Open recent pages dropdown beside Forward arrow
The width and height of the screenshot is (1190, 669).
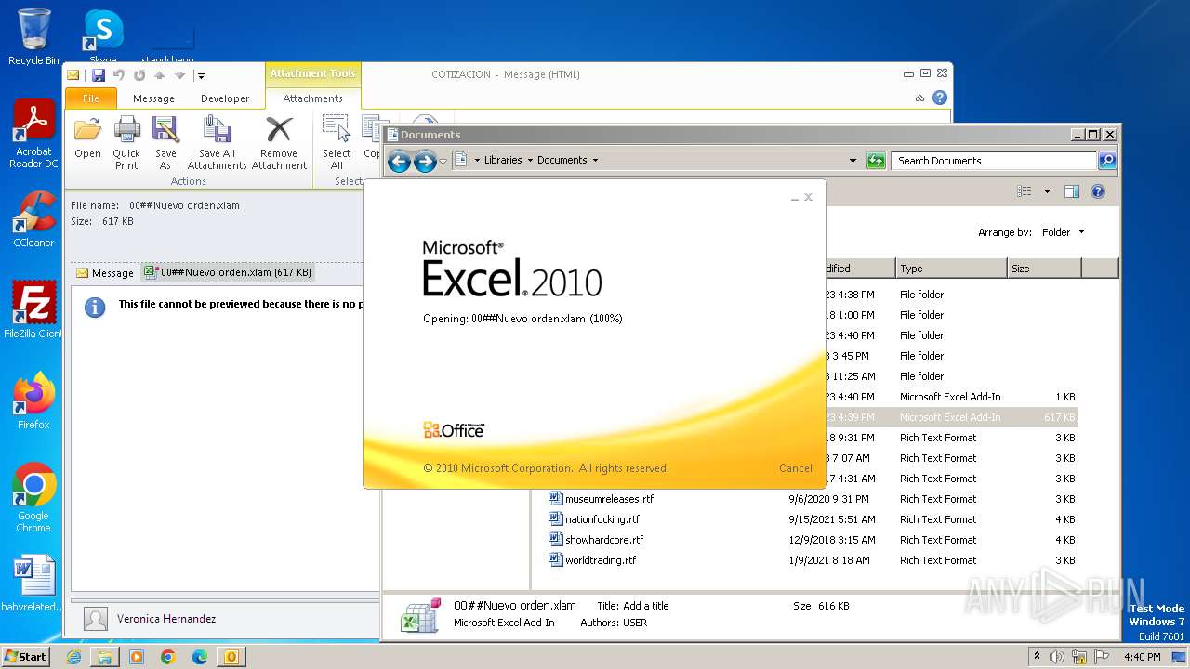click(x=443, y=161)
